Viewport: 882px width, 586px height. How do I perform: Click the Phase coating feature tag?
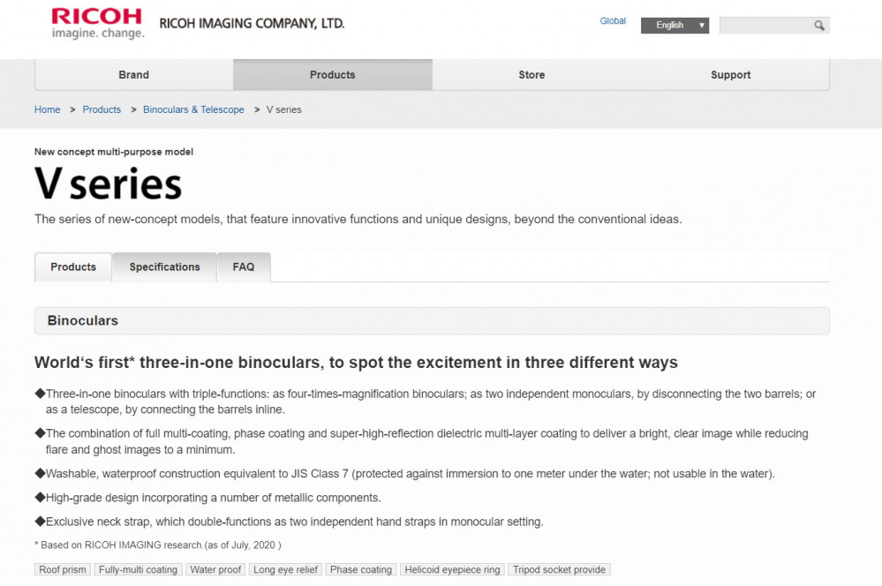[360, 570]
